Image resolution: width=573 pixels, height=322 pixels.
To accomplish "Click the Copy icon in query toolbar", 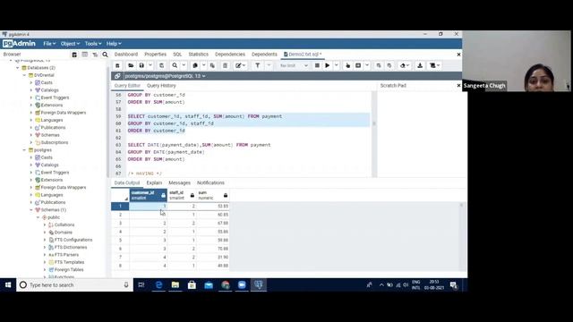I will click(195, 65).
